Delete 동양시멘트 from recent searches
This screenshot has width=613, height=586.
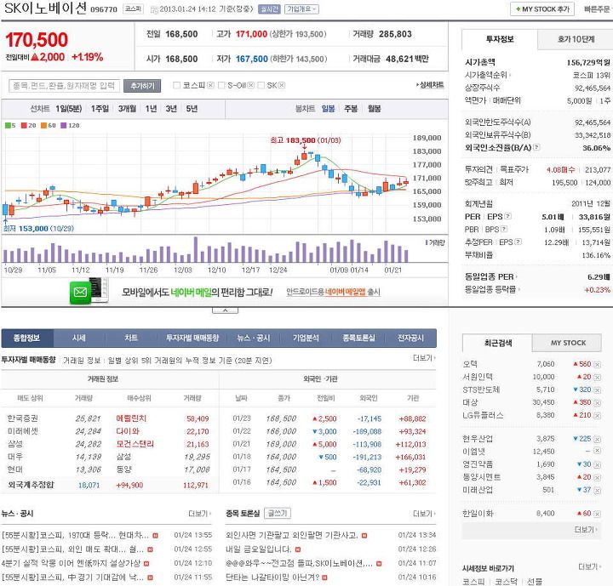pos(597,477)
